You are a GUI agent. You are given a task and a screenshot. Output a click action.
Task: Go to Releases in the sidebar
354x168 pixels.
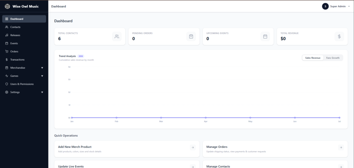[24, 35]
